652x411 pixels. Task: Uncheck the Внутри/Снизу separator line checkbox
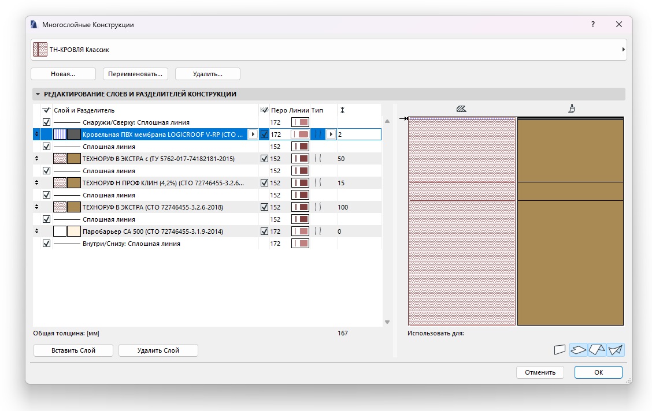click(x=47, y=244)
